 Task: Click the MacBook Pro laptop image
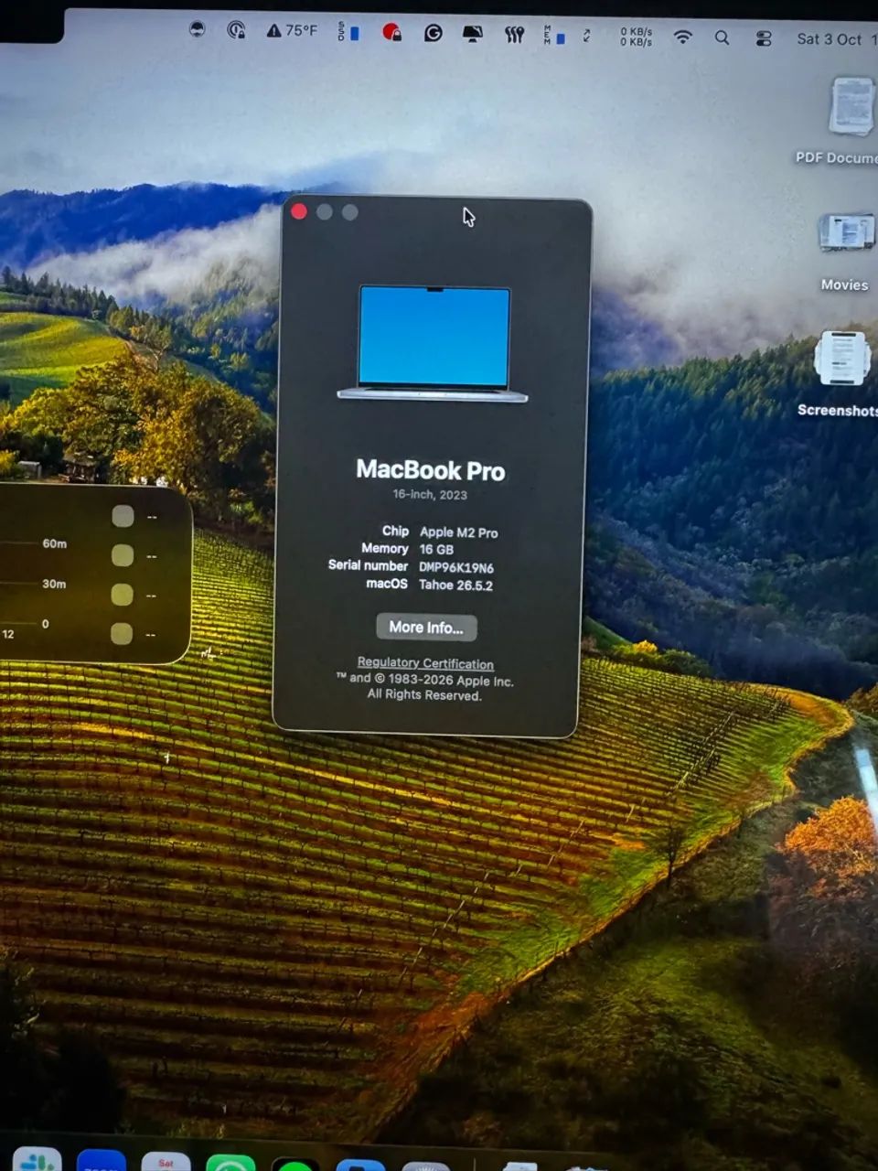433,344
